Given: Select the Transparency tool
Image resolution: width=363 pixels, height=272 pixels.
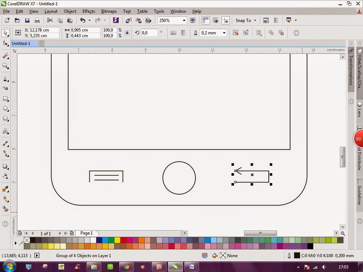Looking at the screenshot, I should coord(5,176).
